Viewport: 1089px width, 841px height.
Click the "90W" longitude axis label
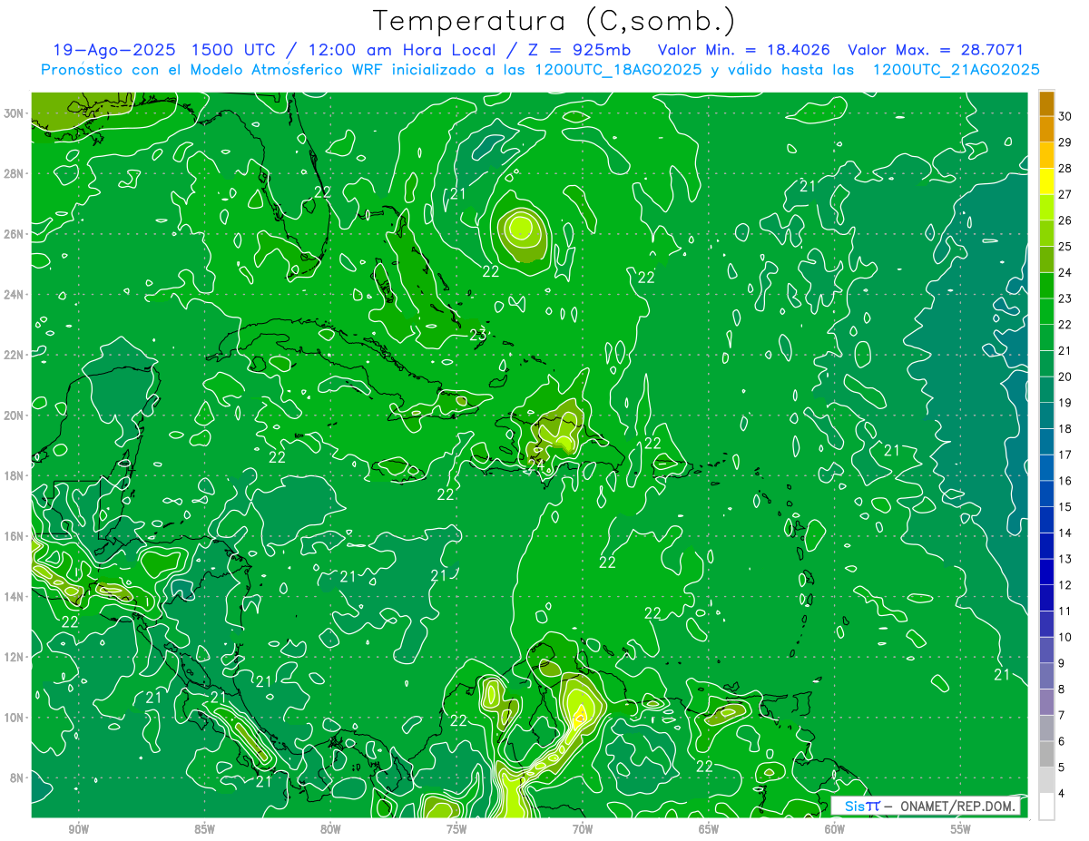pyautogui.click(x=79, y=830)
